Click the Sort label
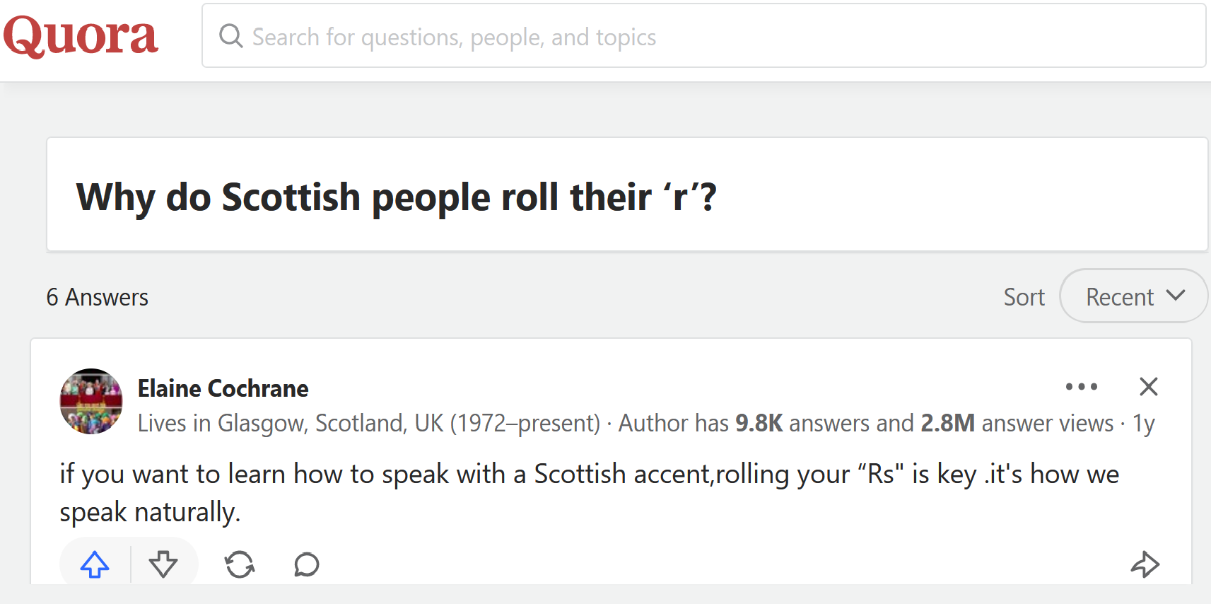The height and width of the screenshot is (604, 1211). 1024,297
